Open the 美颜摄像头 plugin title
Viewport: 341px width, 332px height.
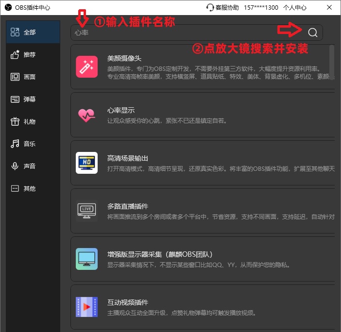point(124,58)
